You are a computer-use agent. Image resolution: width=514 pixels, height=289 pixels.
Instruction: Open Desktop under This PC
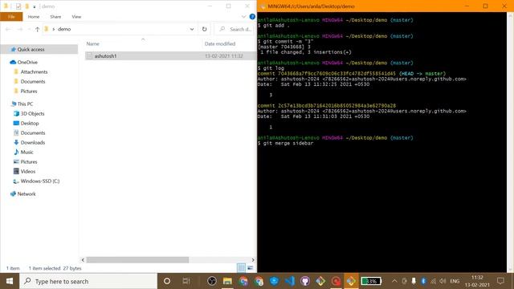(x=30, y=123)
